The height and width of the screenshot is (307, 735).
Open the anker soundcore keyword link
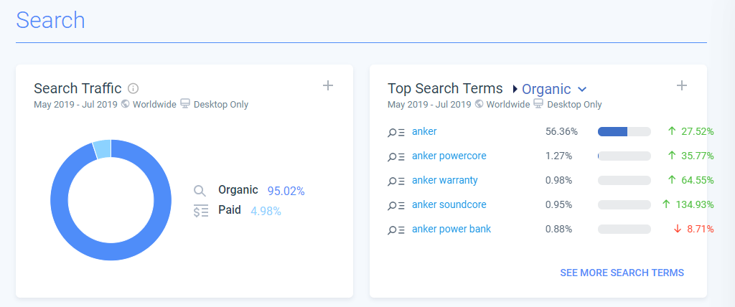click(x=449, y=204)
